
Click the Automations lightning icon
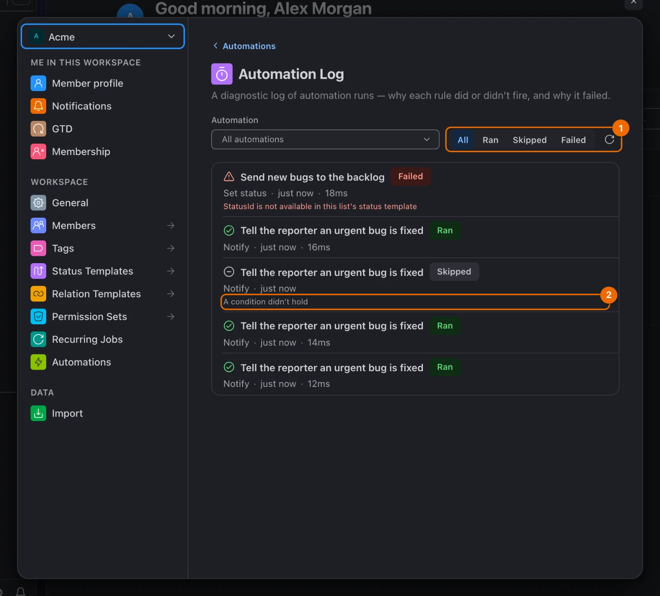(38, 362)
